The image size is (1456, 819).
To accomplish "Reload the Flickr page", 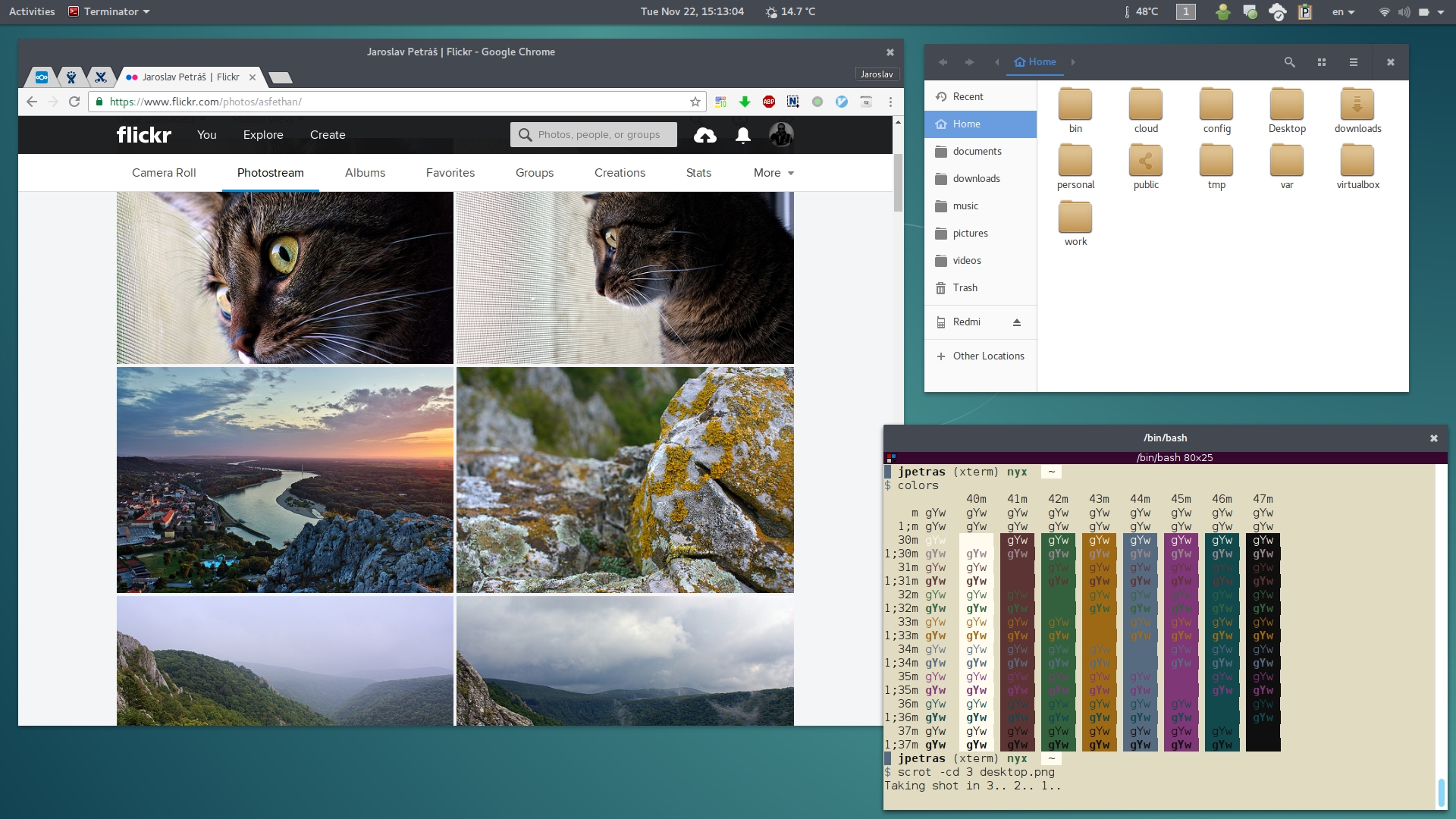I will pos(74,102).
